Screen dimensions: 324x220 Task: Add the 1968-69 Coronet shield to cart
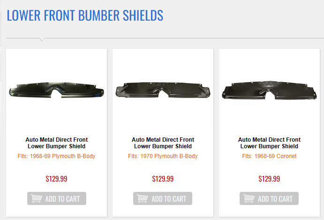[x=269, y=199]
